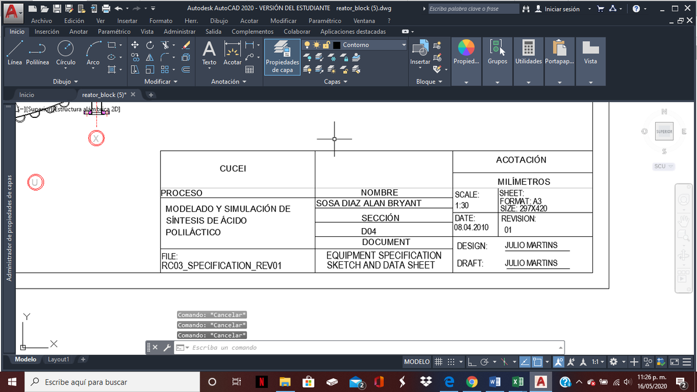Select the Acotar dimension tool

(x=232, y=53)
